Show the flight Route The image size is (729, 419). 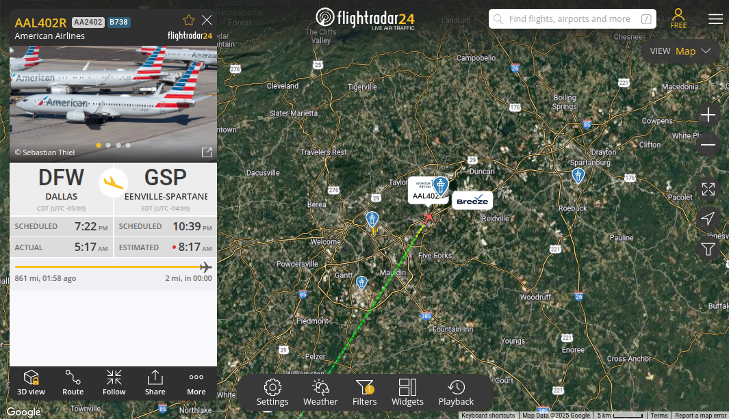click(73, 383)
